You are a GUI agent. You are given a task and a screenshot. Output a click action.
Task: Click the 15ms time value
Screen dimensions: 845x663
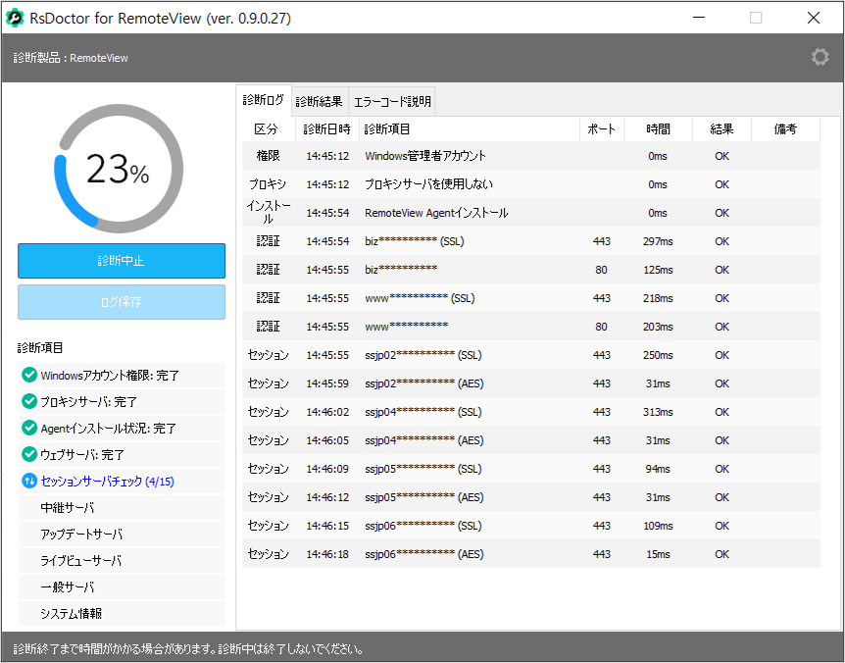(658, 555)
